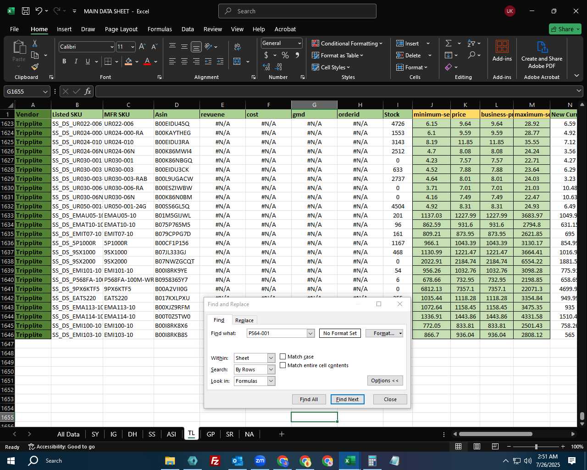Click the Percent Style icon
This screenshot has width=587, height=470.
(285, 55)
